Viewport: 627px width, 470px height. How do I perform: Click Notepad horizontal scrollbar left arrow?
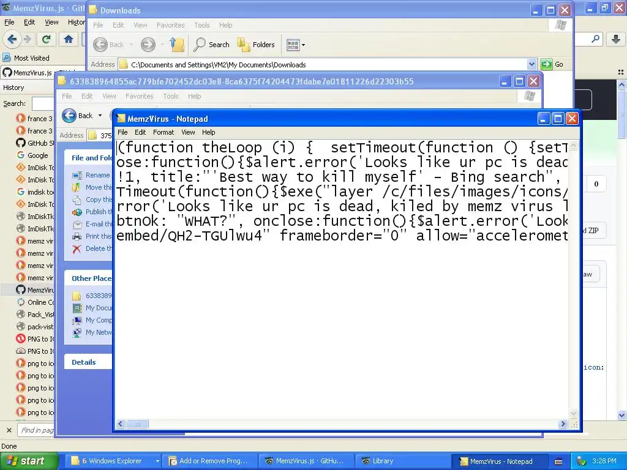click(121, 424)
